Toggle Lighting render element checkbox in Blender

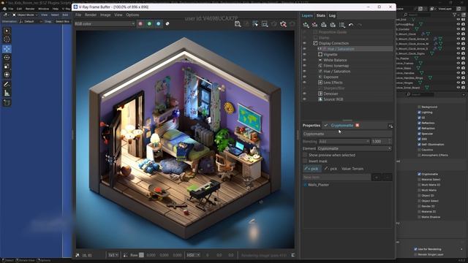(x=419, y=113)
